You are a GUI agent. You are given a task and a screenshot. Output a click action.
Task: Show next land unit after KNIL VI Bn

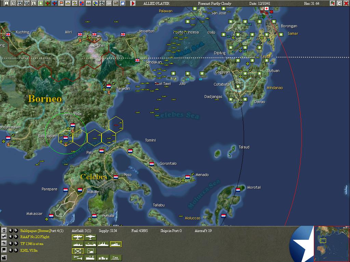click(x=16, y=250)
